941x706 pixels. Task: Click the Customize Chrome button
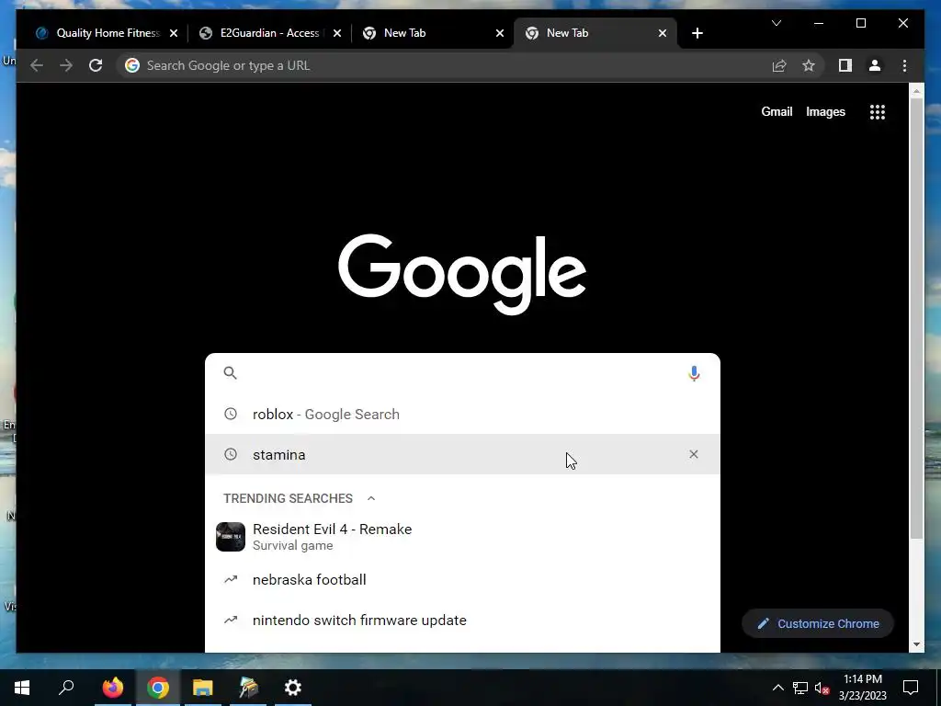pos(818,624)
